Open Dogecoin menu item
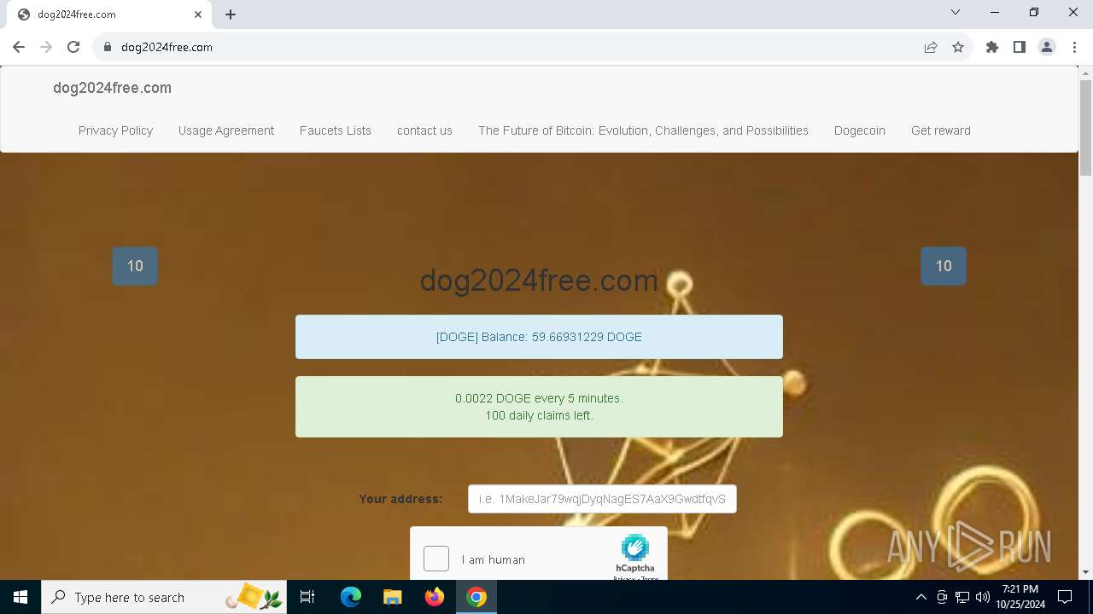This screenshot has width=1093, height=614. click(x=860, y=130)
